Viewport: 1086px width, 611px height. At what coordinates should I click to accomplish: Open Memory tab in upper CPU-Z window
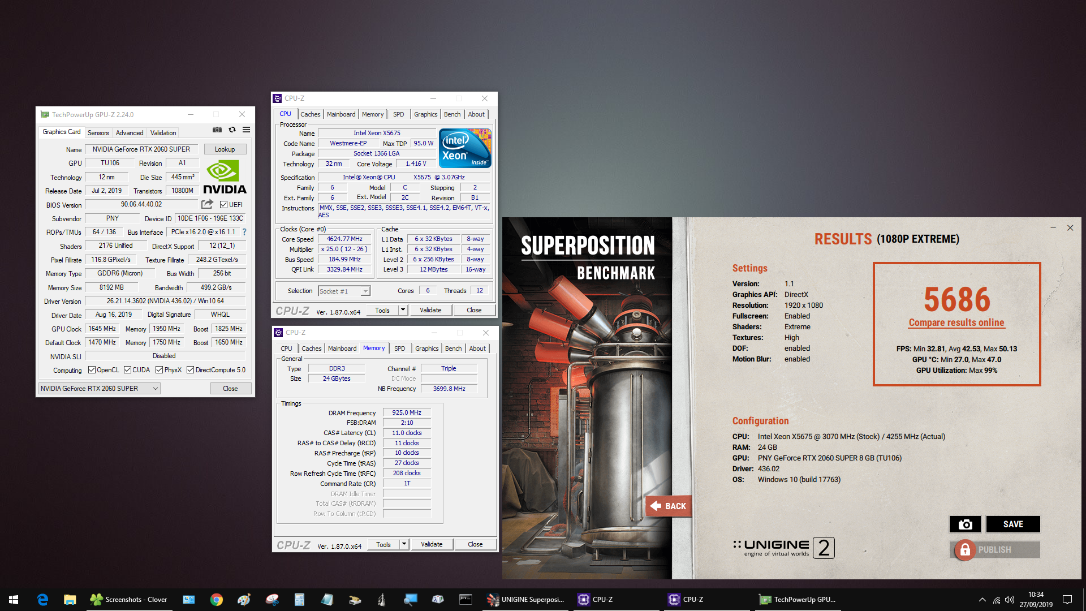point(373,114)
